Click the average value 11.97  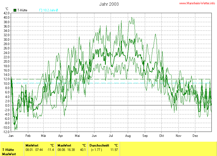click(114, 150)
